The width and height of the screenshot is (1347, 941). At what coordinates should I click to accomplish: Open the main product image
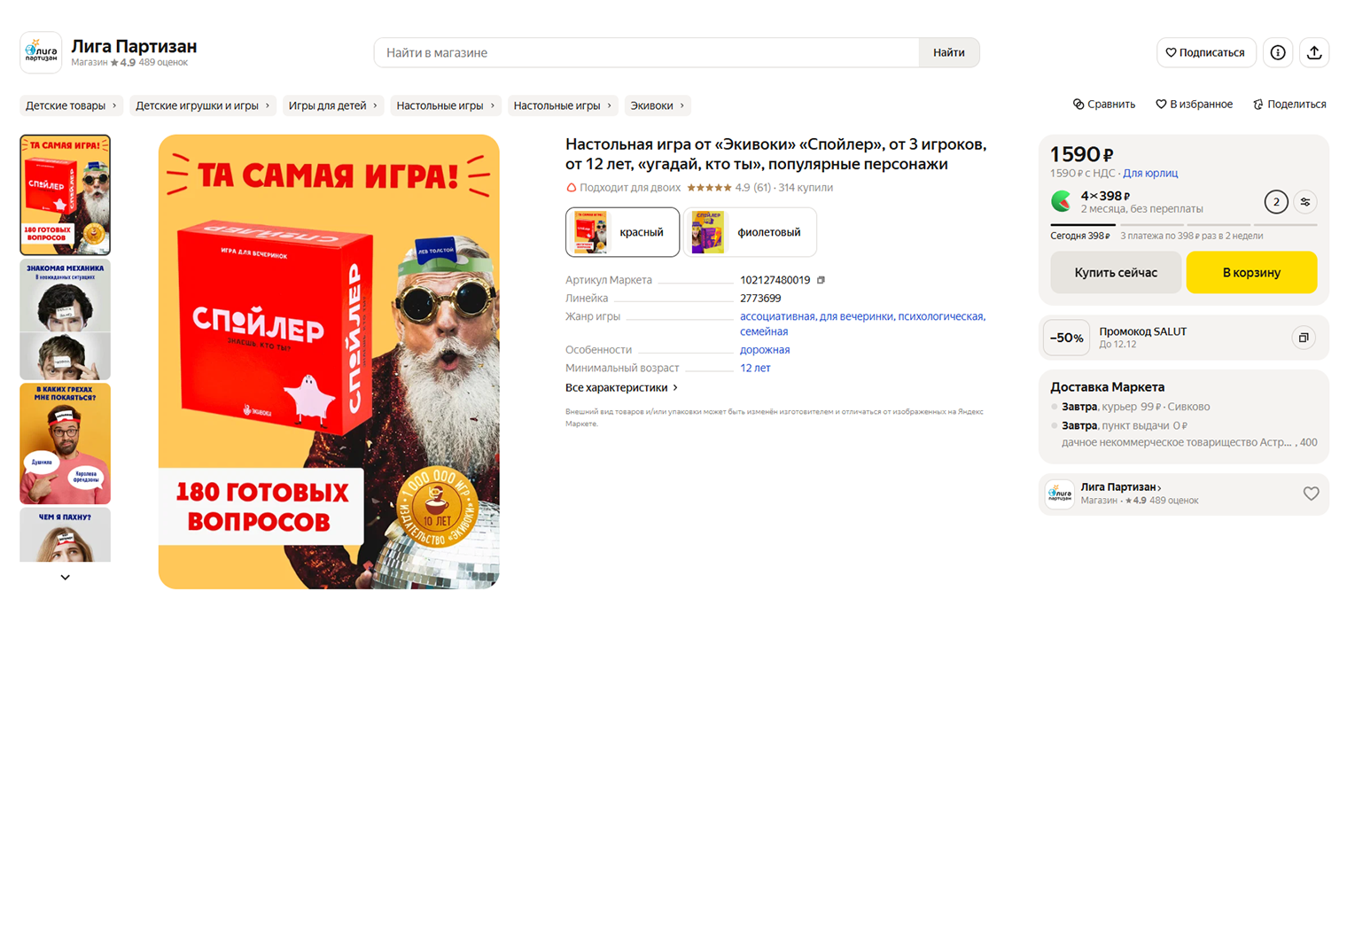point(329,362)
